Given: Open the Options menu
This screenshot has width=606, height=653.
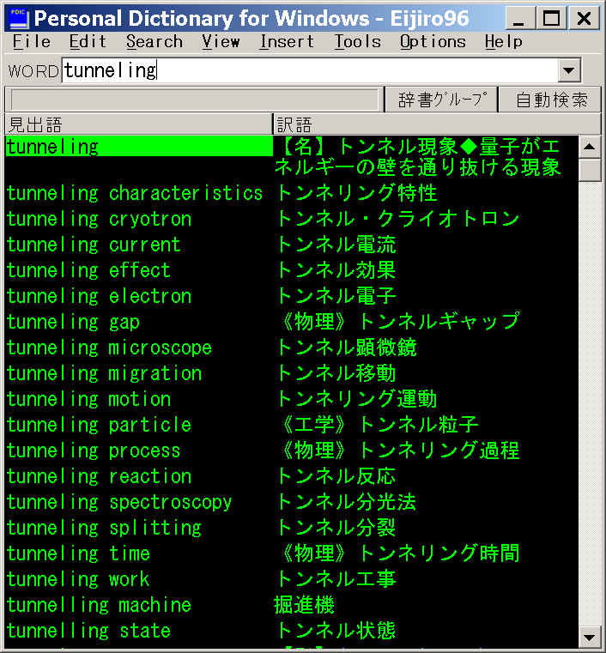Looking at the screenshot, I should (433, 42).
